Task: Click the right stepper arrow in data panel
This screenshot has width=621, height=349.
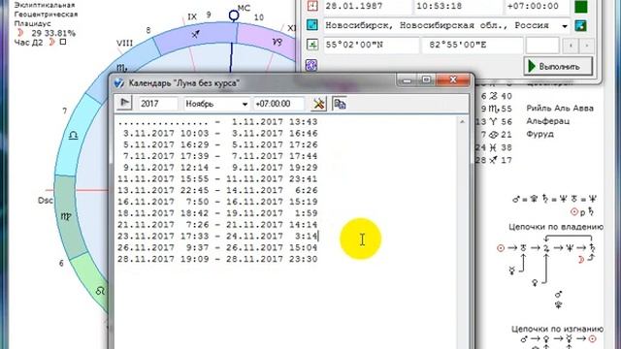Action: [586, 46]
